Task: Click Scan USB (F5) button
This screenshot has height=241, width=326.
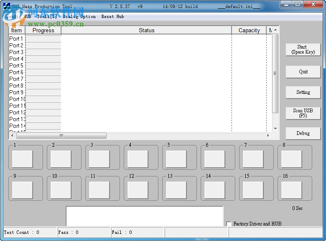Action: 303,113
